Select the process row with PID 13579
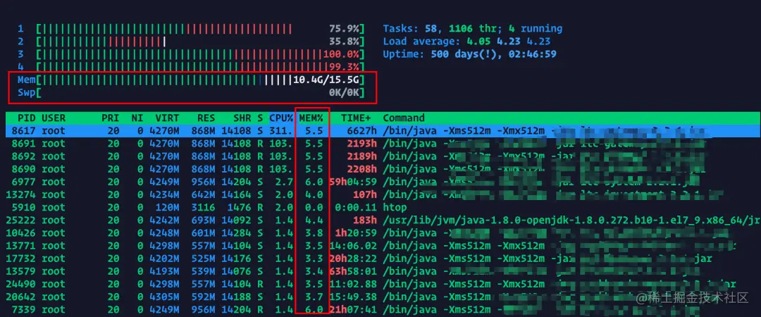The image size is (761, 317). pyautogui.click(x=383, y=271)
